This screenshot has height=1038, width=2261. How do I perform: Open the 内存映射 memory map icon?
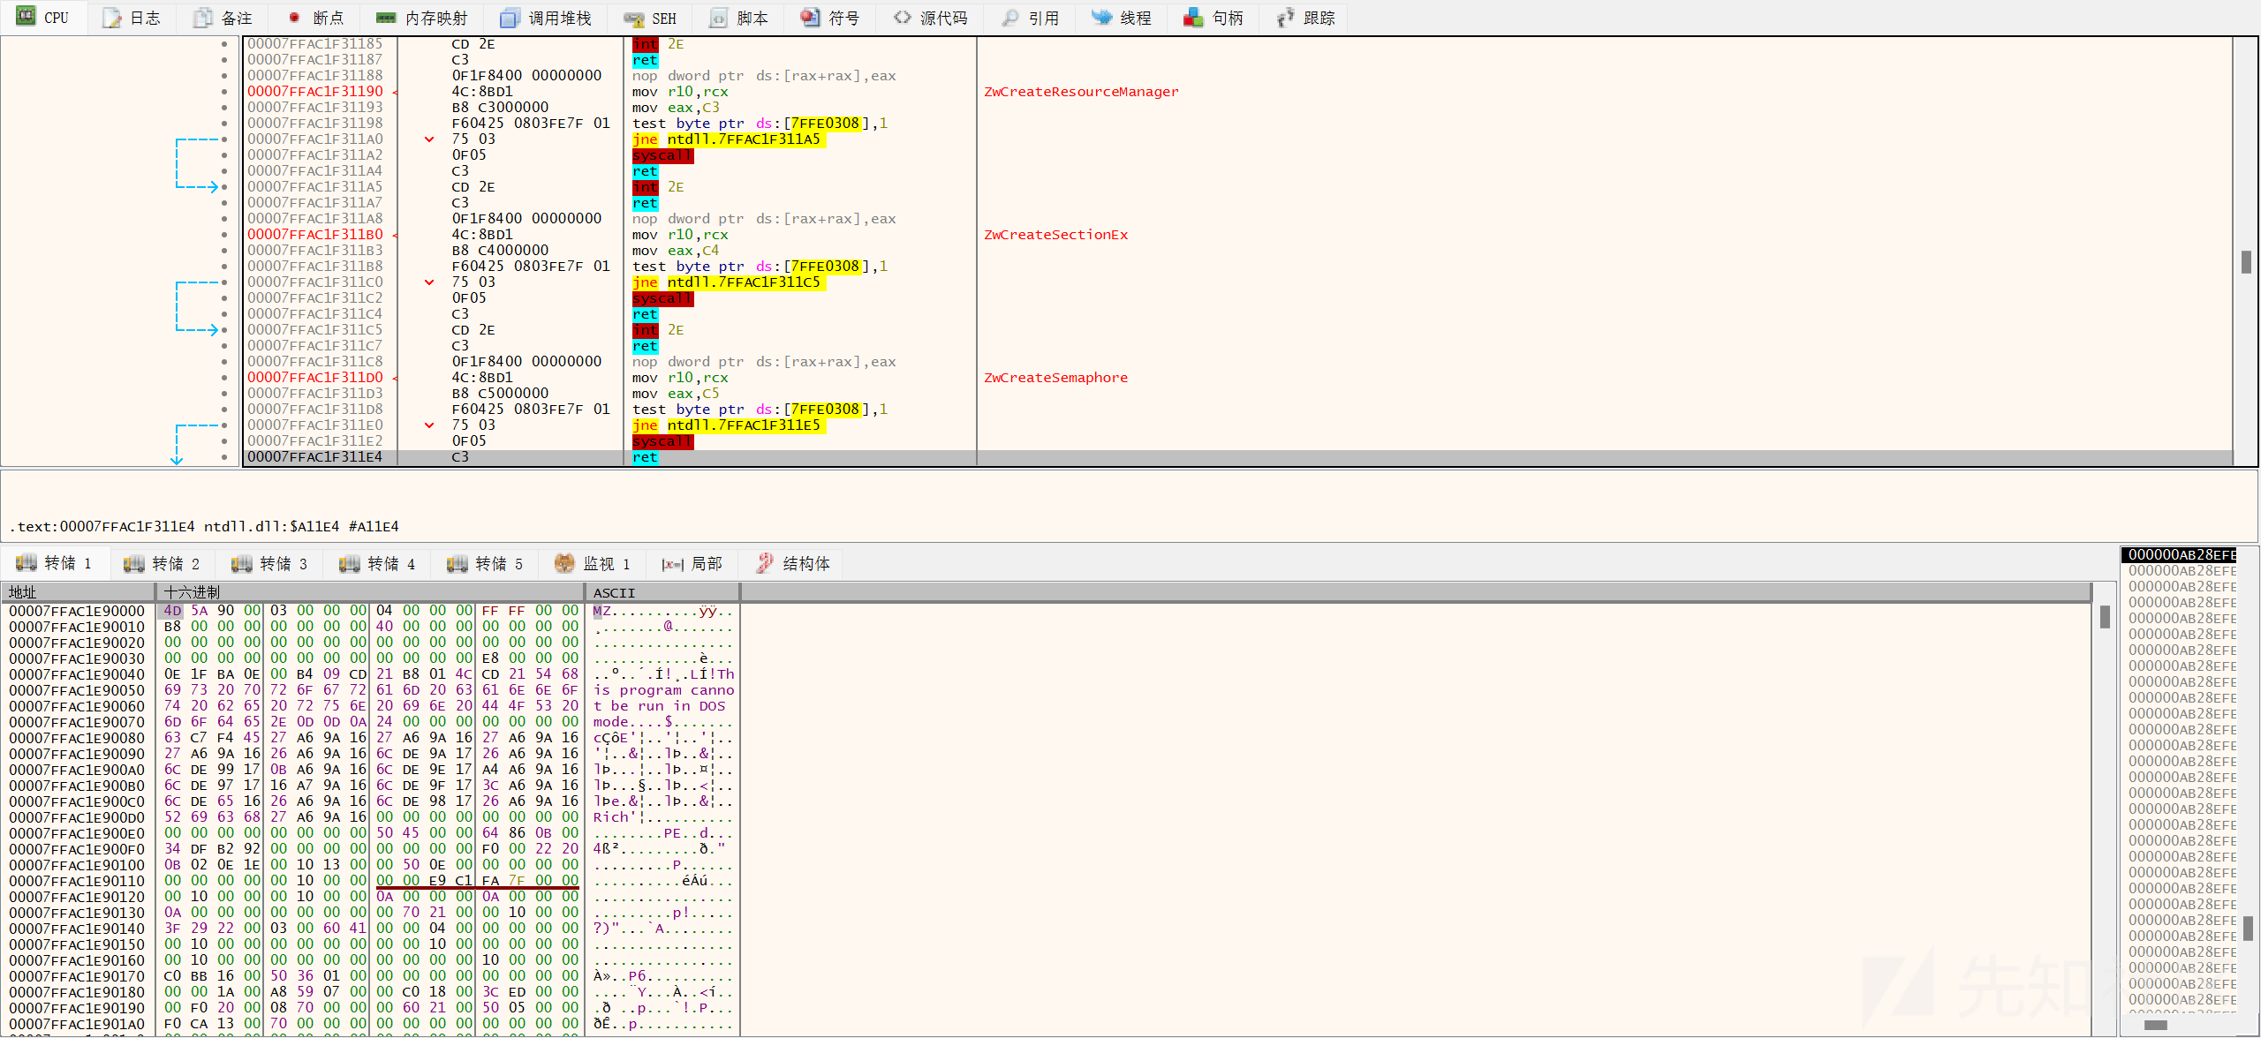tap(386, 18)
